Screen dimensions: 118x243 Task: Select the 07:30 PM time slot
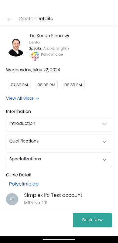[x=19, y=85]
